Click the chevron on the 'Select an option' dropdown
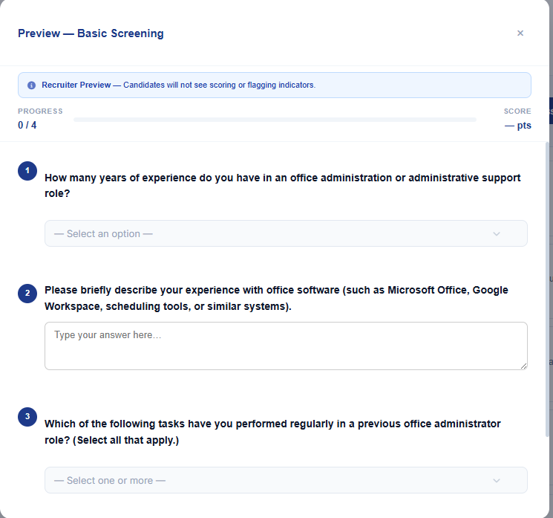This screenshot has height=518, width=553. 497,234
